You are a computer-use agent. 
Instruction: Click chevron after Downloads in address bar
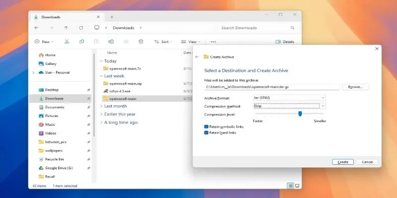pos(141,28)
